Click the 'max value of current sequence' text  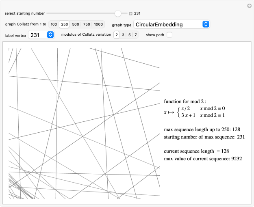coord(203,158)
